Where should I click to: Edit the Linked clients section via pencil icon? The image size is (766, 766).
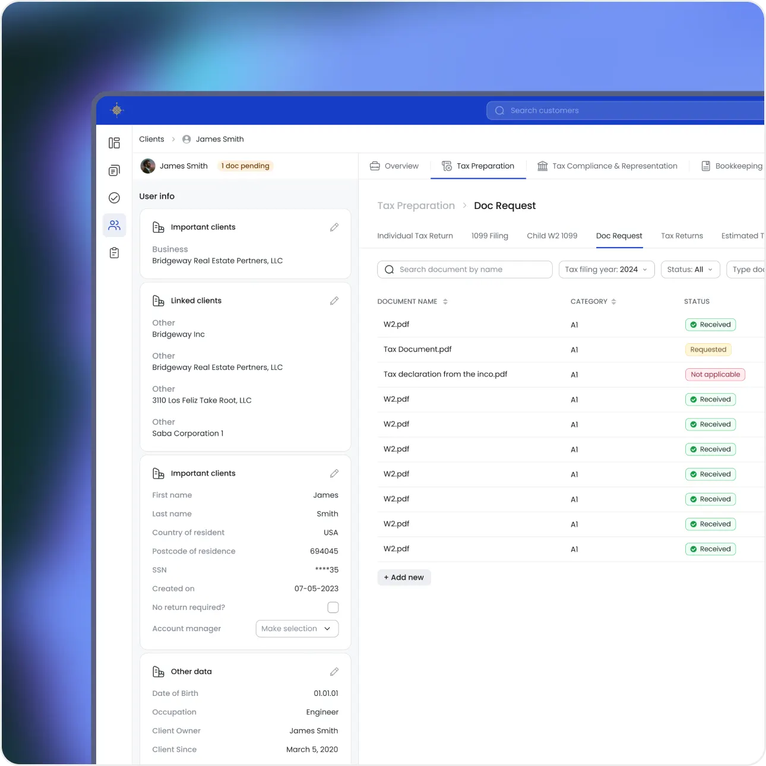click(x=334, y=300)
